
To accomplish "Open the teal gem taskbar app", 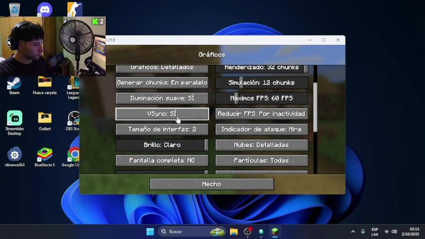I will click(261, 231).
